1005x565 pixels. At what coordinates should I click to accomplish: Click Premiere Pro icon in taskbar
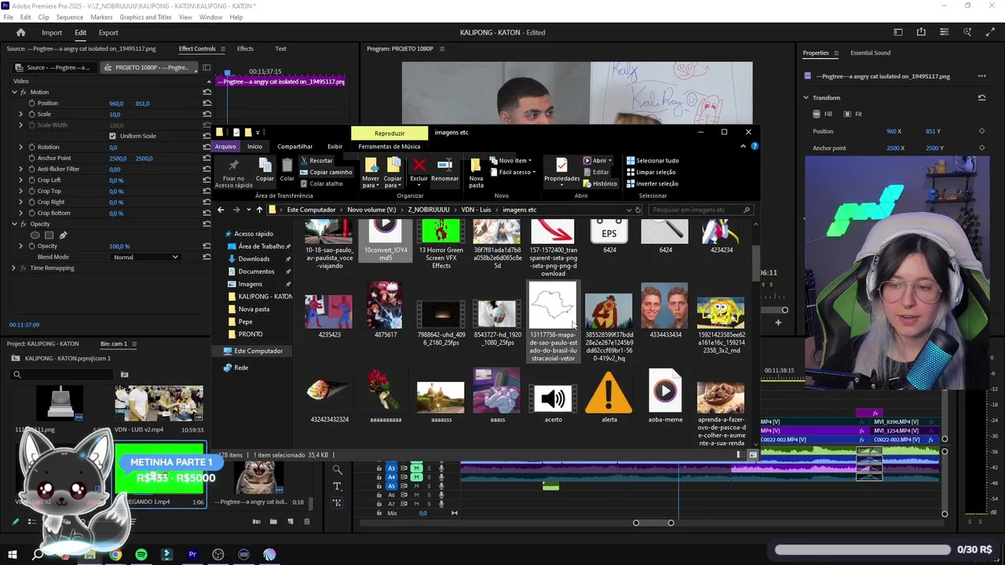click(192, 554)
